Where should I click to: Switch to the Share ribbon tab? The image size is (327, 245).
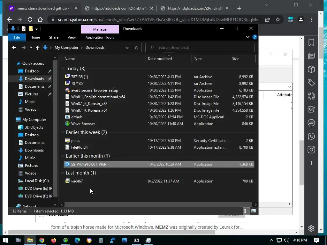54,37
